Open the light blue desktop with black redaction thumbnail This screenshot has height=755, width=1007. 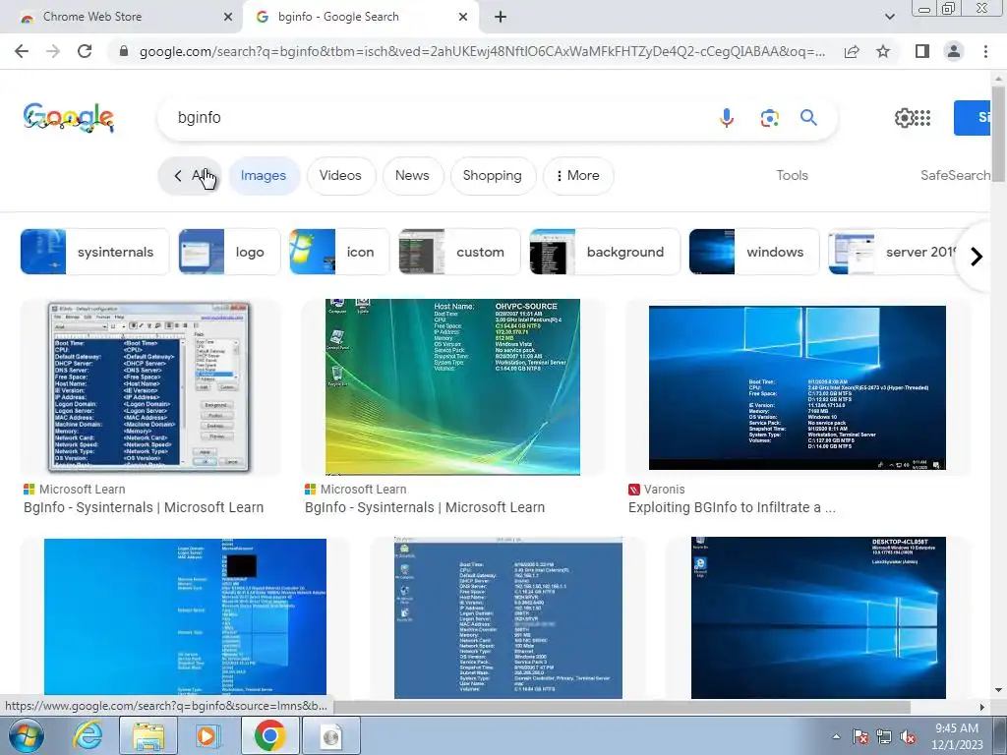[185, 617]
